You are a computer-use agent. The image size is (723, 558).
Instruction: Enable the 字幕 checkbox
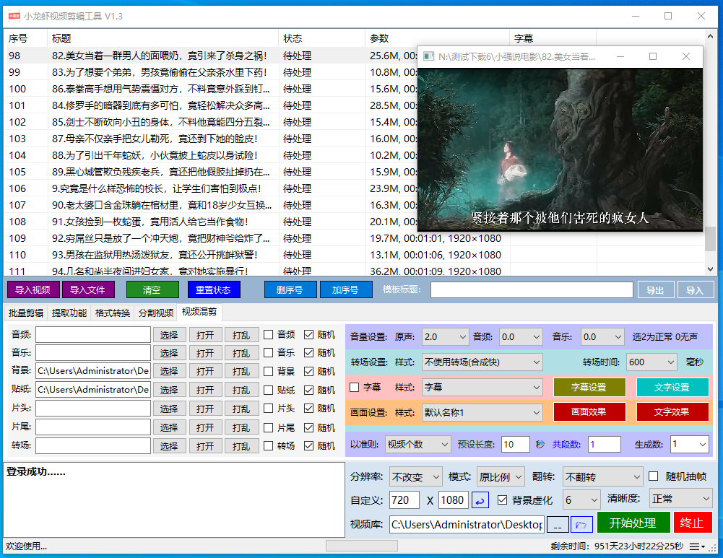[355, 387]
